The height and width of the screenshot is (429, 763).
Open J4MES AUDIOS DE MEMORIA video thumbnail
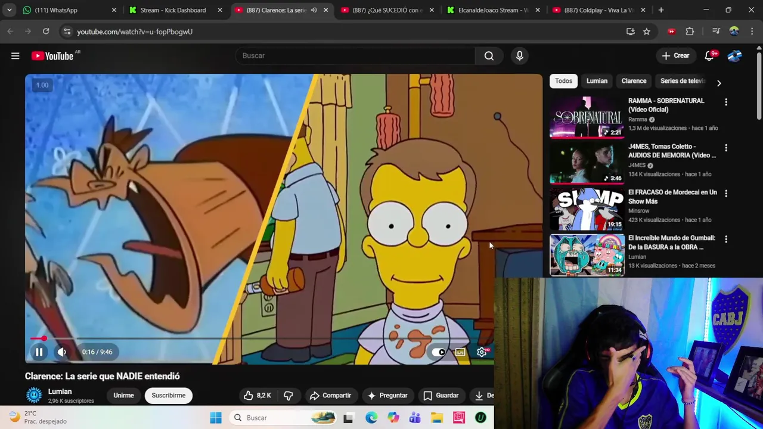click(587, 163)
